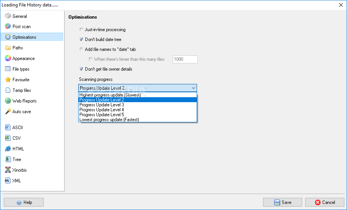Tick Add file names to "date" tab
347x210 pixels.
[x=82, y=49]
